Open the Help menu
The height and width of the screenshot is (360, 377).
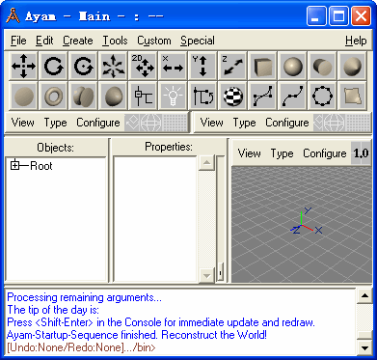point(356,41)
